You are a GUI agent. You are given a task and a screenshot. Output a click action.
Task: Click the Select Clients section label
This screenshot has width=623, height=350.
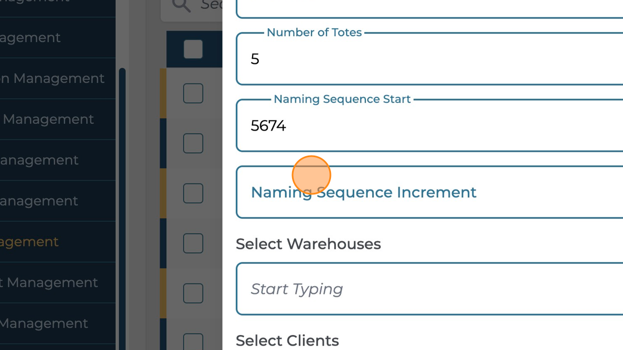[x=287, y=340]
